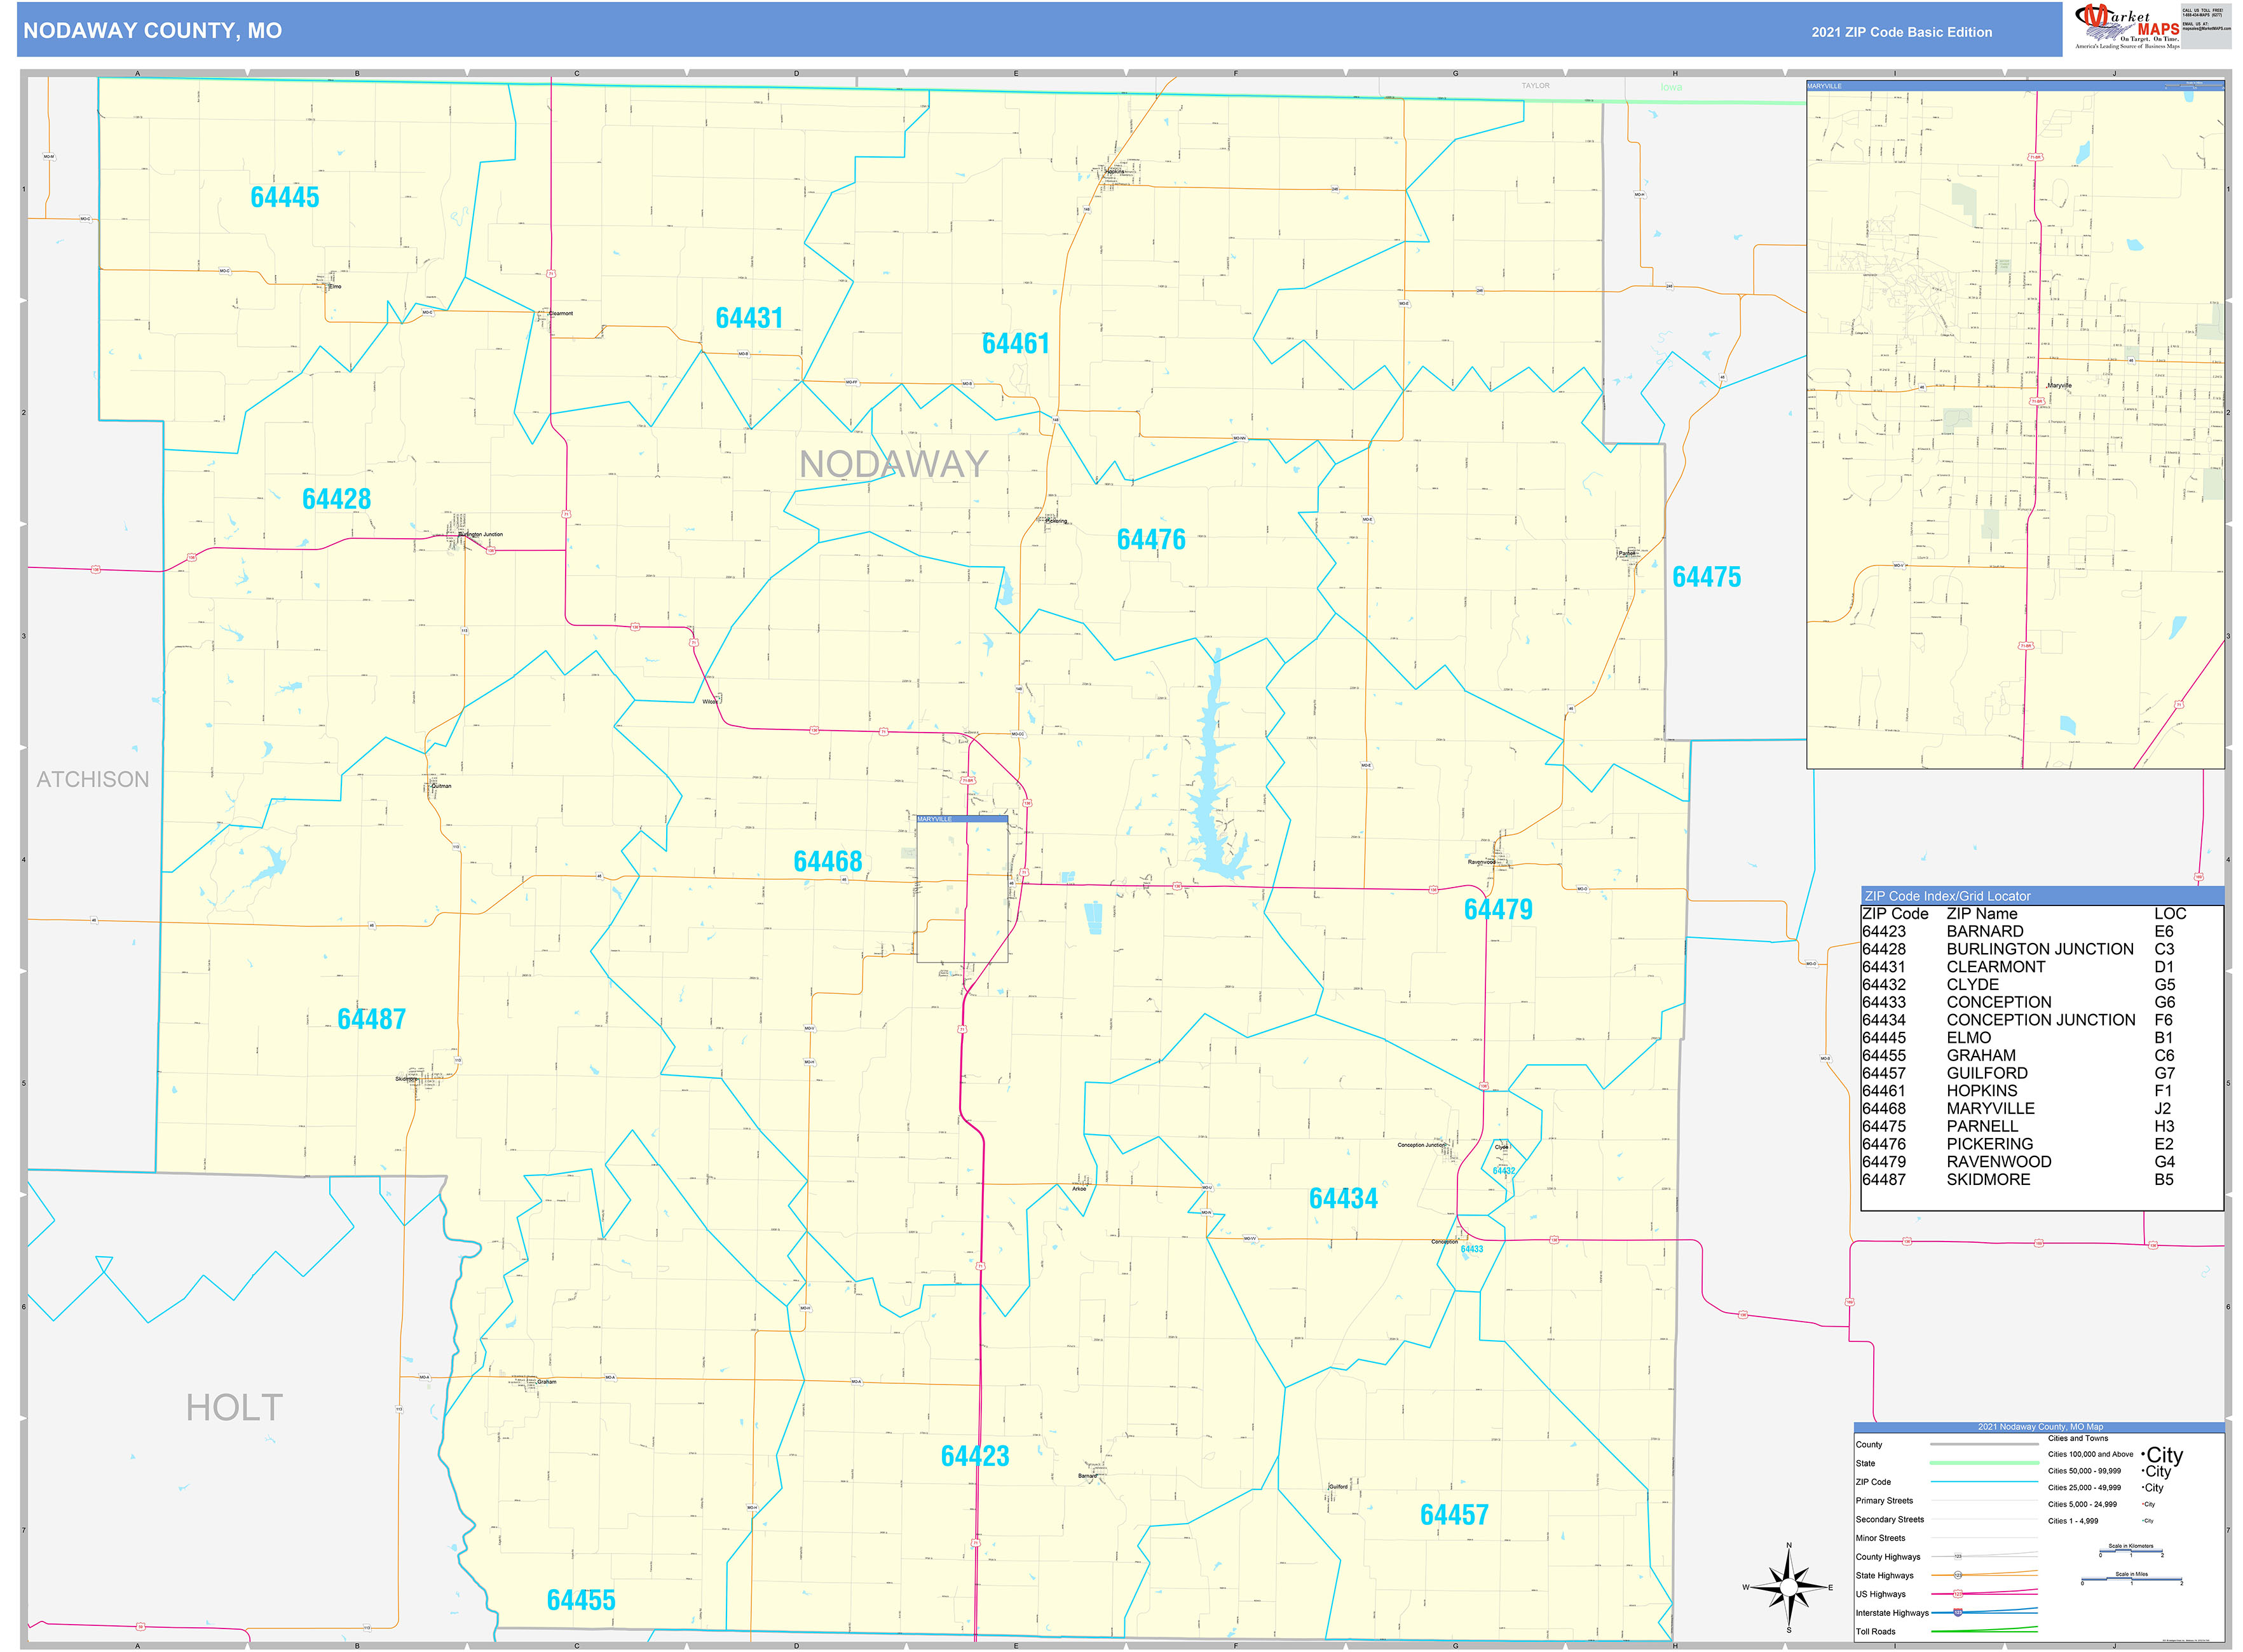Click the Interstate Highways shield in legend
Viewport: 2243px width, 1652px height.
tap(1958, 1613)
